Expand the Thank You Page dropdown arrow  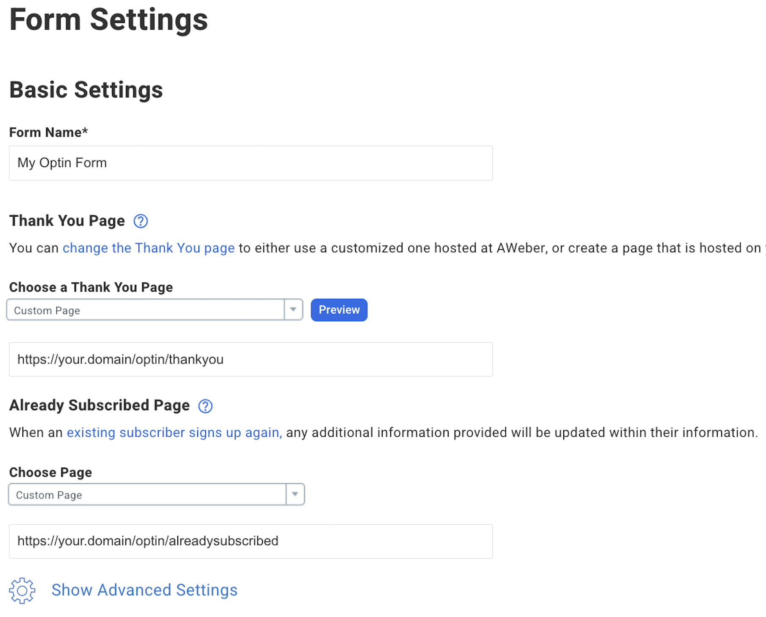[293, 310]
